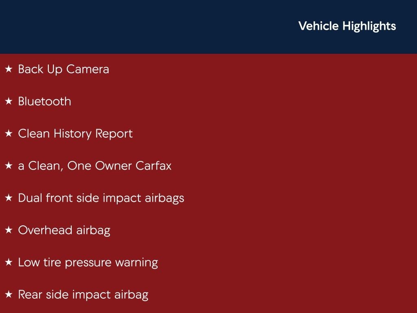
Task: Click the word "Highlights" in the header title
Action: (369, 26)
